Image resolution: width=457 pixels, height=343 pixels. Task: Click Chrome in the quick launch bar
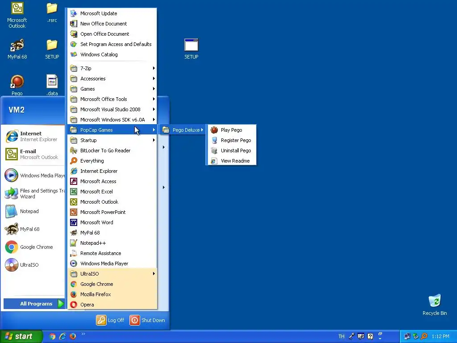click(52, 336)
